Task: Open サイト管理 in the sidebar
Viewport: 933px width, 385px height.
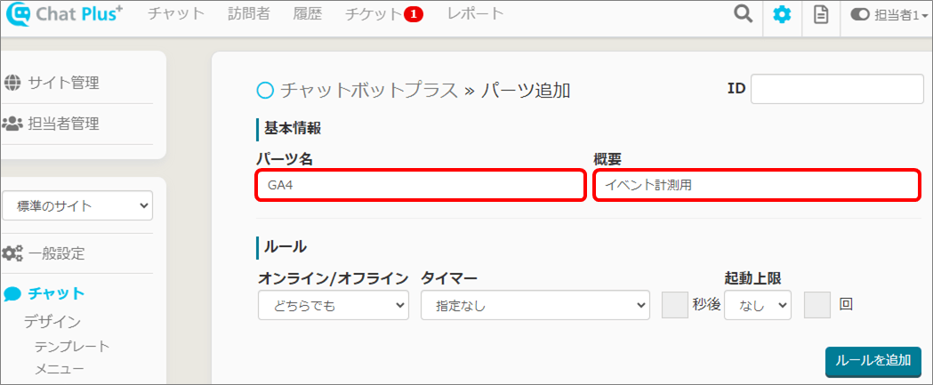Action: pyautogui.click(x=63, y=83)
